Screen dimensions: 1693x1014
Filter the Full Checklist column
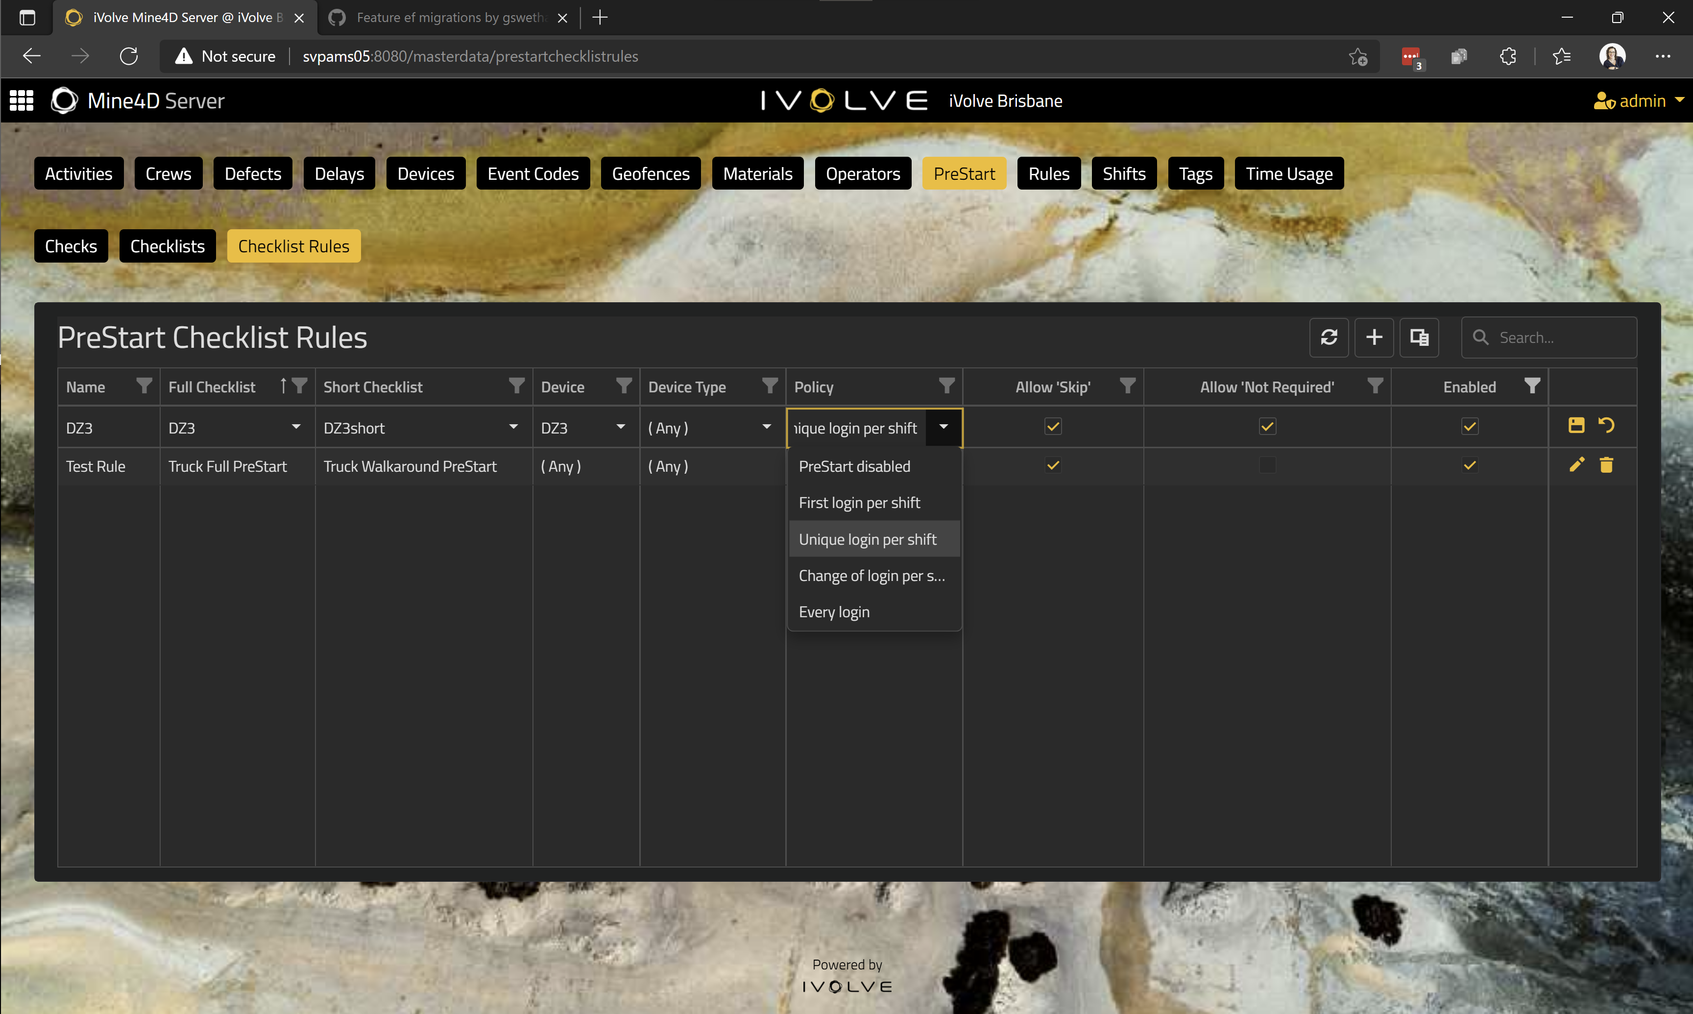[299, 386]
